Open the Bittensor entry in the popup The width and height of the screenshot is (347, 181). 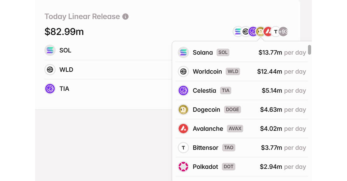click(x=242, y=148)
